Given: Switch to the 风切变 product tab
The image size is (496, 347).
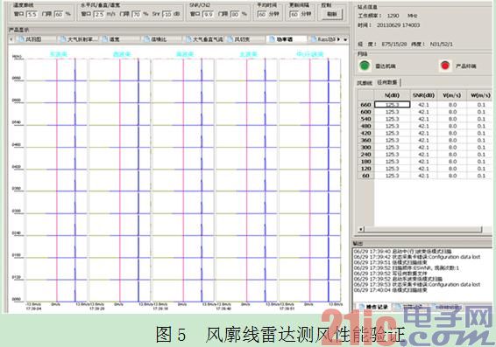Looking at the screenshot, I should [x=245, y=39].
